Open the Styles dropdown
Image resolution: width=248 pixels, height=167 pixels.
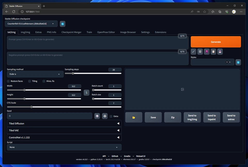coord(212,62)
